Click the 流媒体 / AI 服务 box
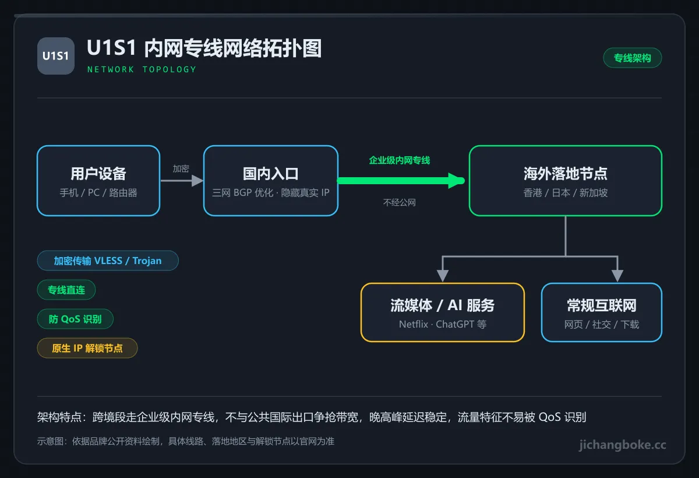Screen dimensions: 699x478 click(443, 312)
